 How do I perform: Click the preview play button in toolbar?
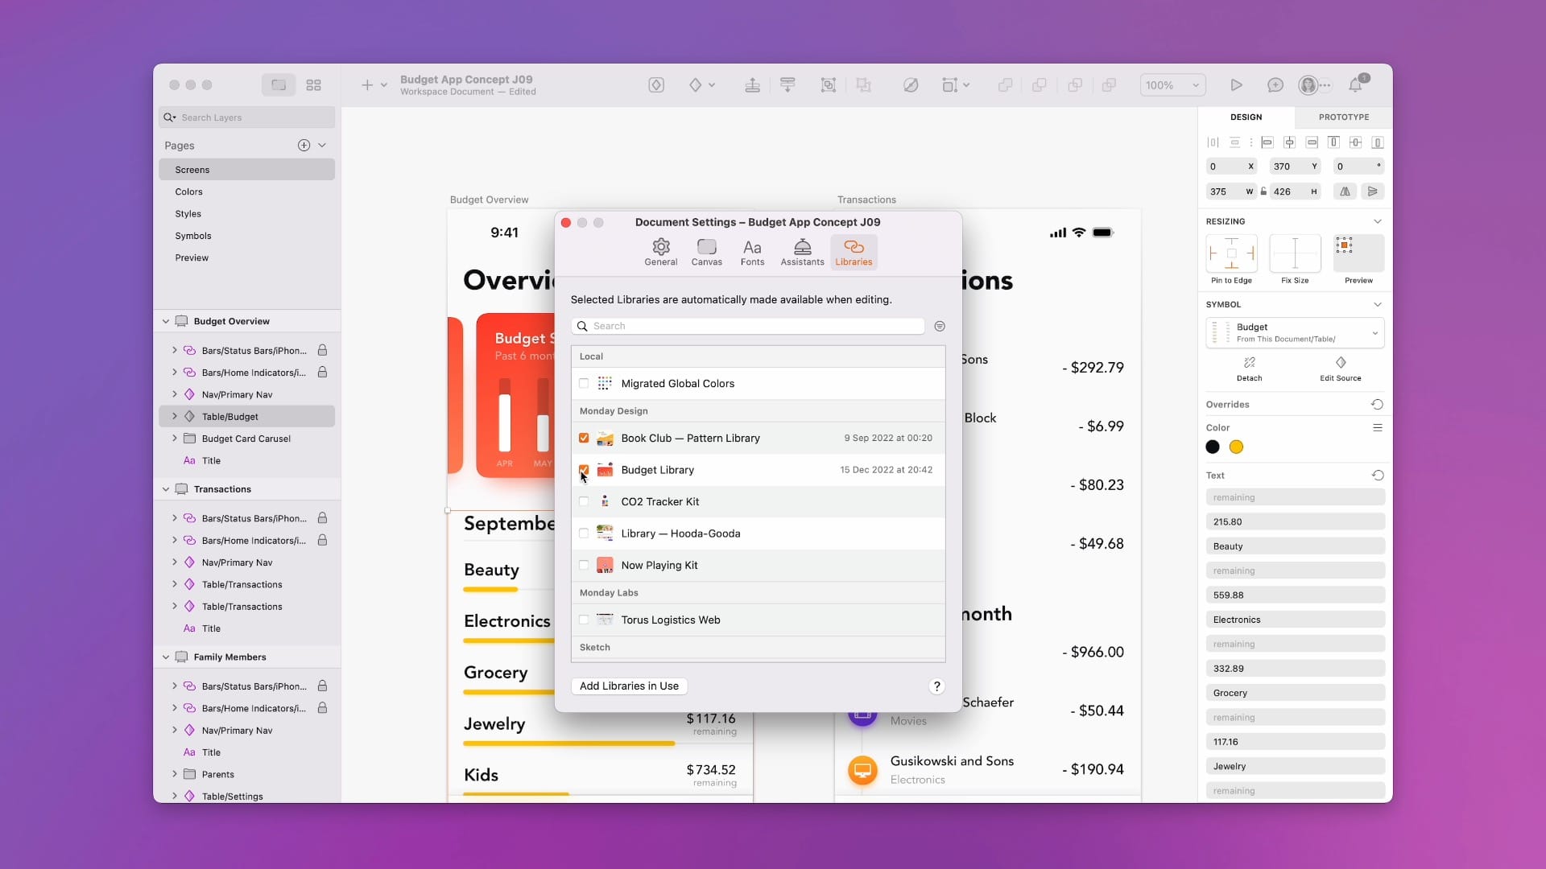click(1236, 85)
